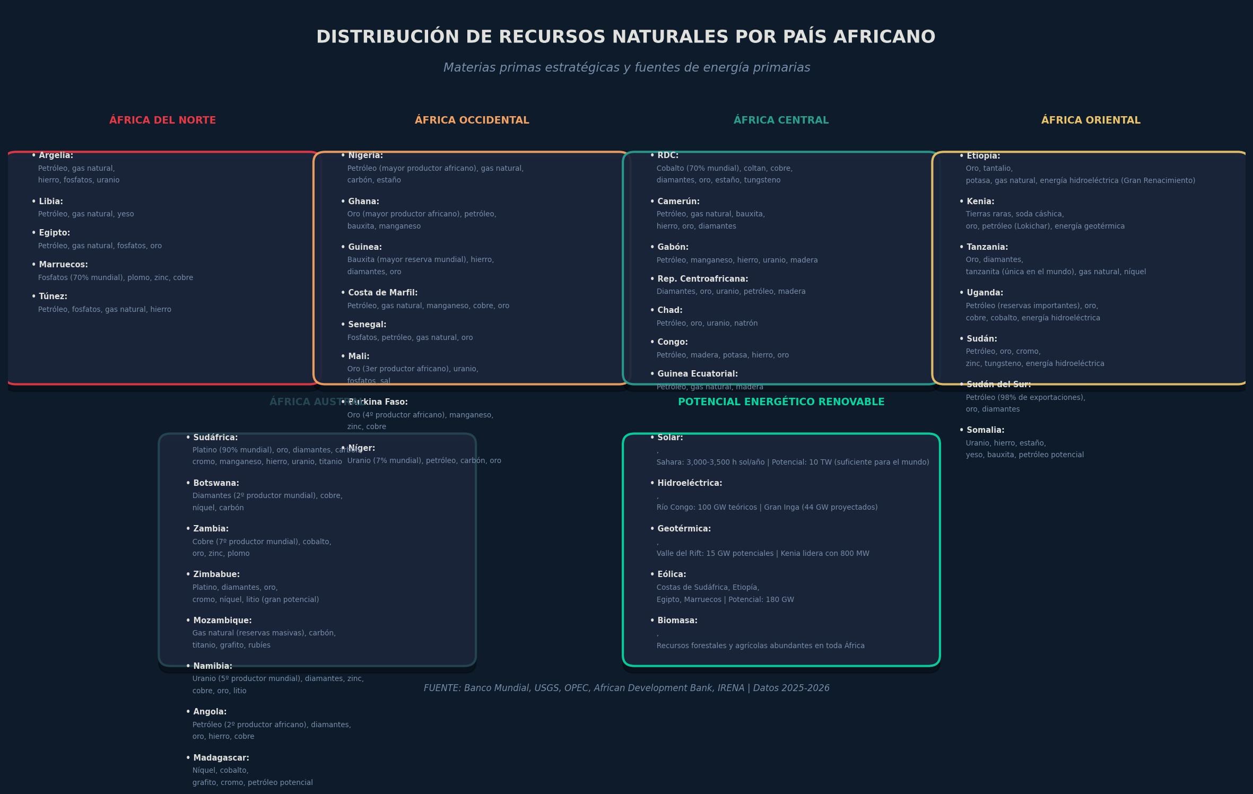Select the ÁFRICA OCCIDENTAL section title
The height and width of the screenshot is (794, 1253).
click(x=472, y=120)
